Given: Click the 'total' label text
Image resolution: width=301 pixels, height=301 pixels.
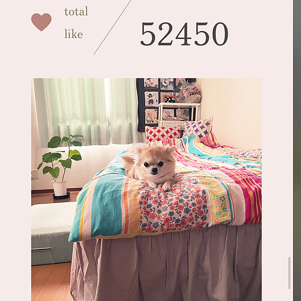Looking at the screenshot, I should point(76,11).
